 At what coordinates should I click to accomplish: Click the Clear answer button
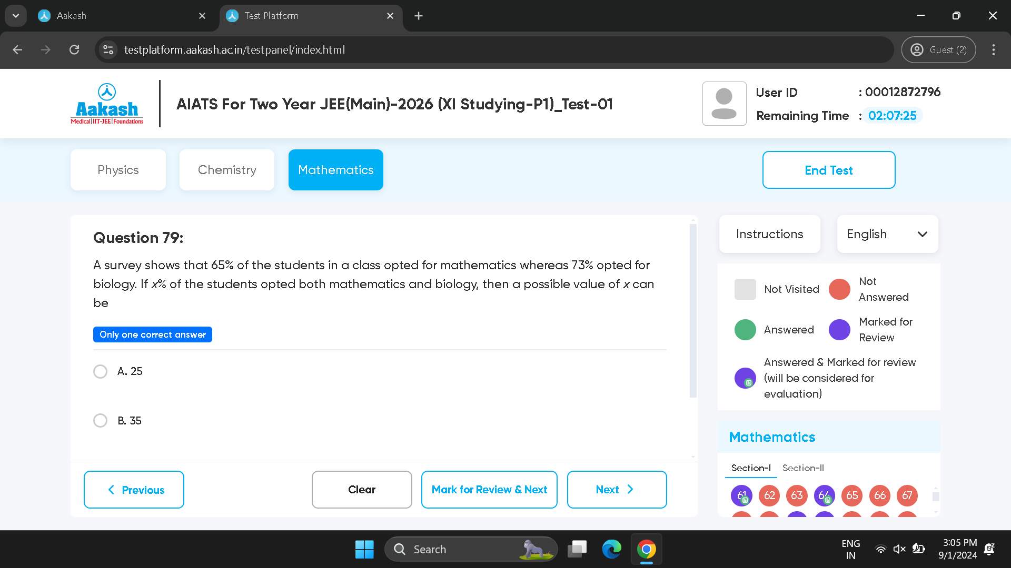pos(362,489)
